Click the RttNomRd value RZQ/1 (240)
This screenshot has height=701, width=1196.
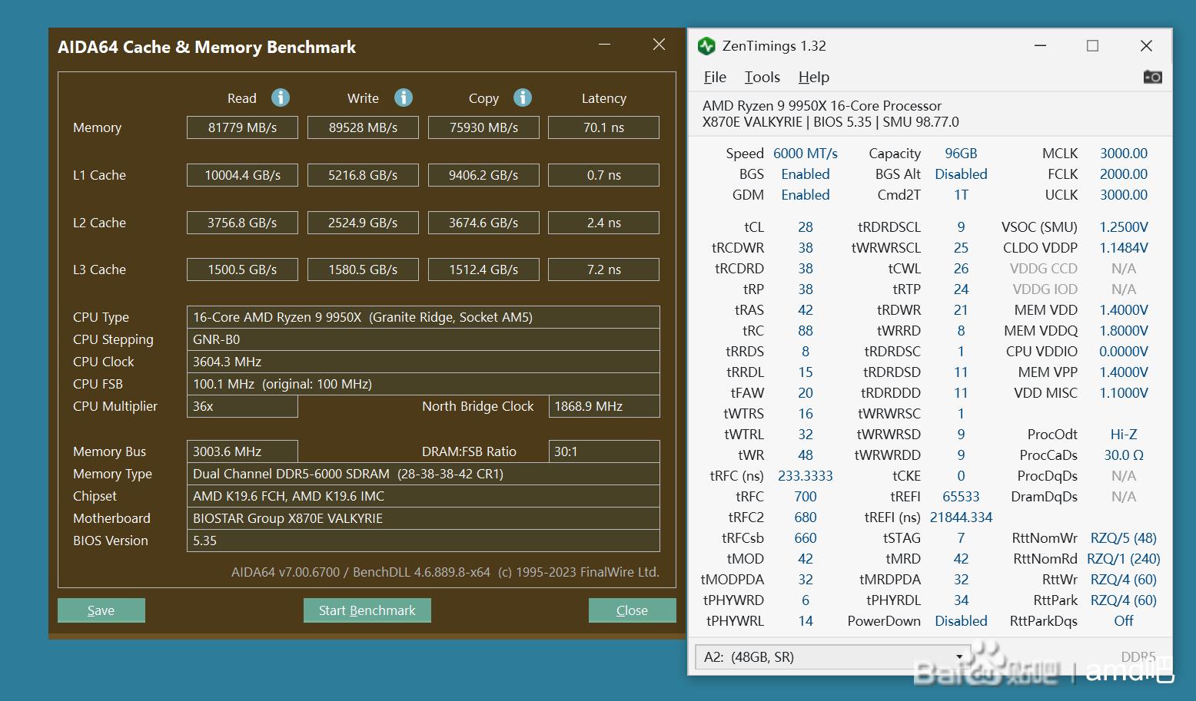(1123, 559)
